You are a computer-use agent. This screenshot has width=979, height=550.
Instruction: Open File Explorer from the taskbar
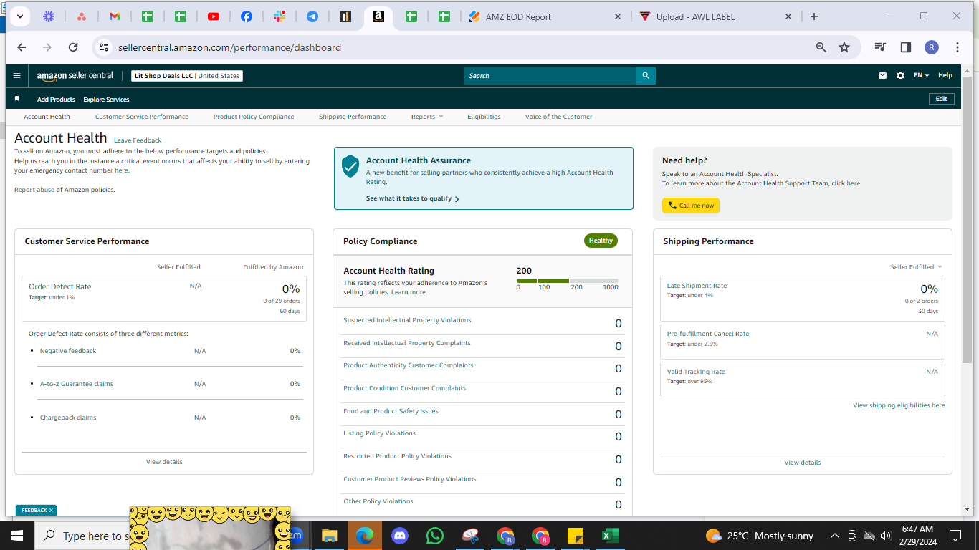click(x=329, y=536)
